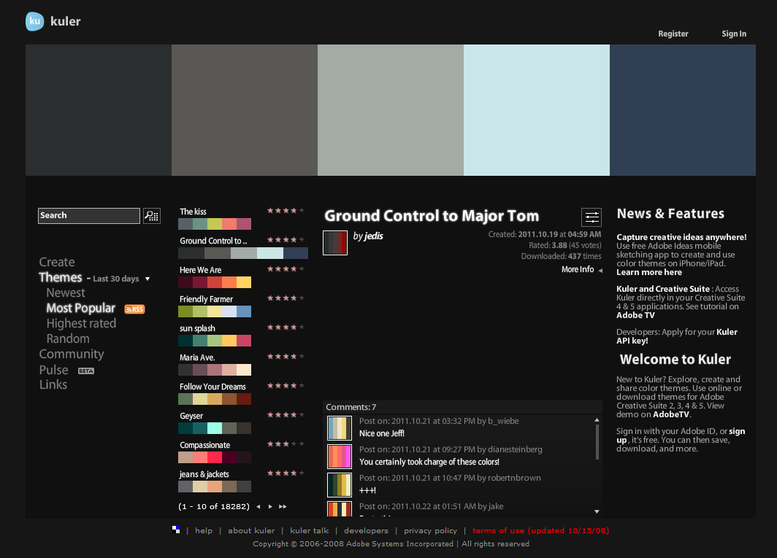Expand the Last 30 days dropdown

tap(147, 279)
